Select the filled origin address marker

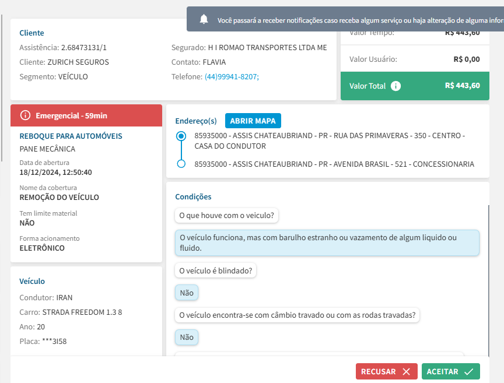point(181,136)
